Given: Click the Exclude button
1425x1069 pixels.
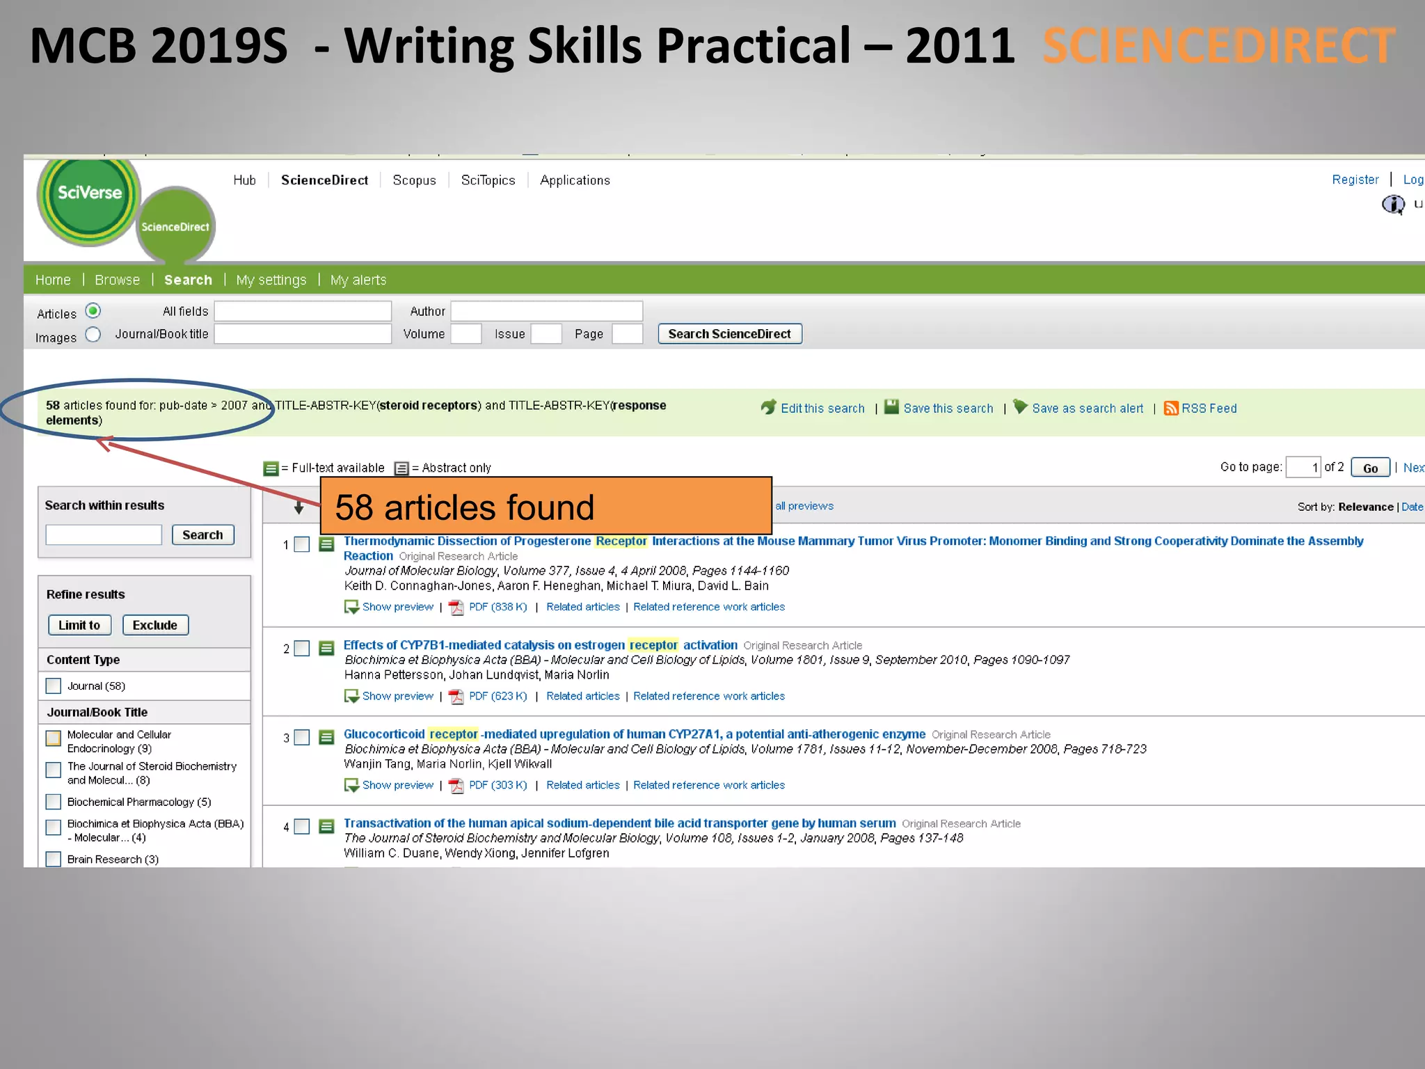Looking at the screenshot, I should coord(154,625).
